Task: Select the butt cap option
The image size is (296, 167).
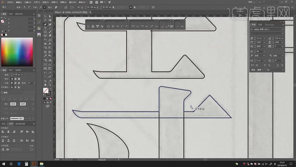Action: point(12,79)
